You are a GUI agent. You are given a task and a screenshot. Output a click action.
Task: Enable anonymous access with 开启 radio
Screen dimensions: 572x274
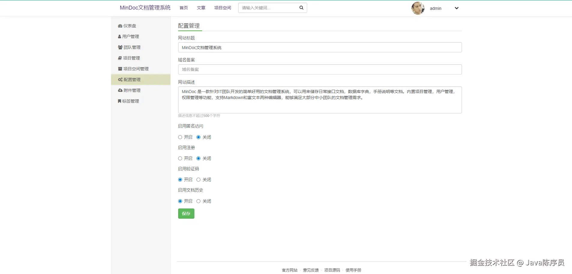tap(180, 137)
